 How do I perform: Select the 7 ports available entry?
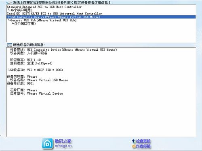pyautogui.click(x=24, y=24)
